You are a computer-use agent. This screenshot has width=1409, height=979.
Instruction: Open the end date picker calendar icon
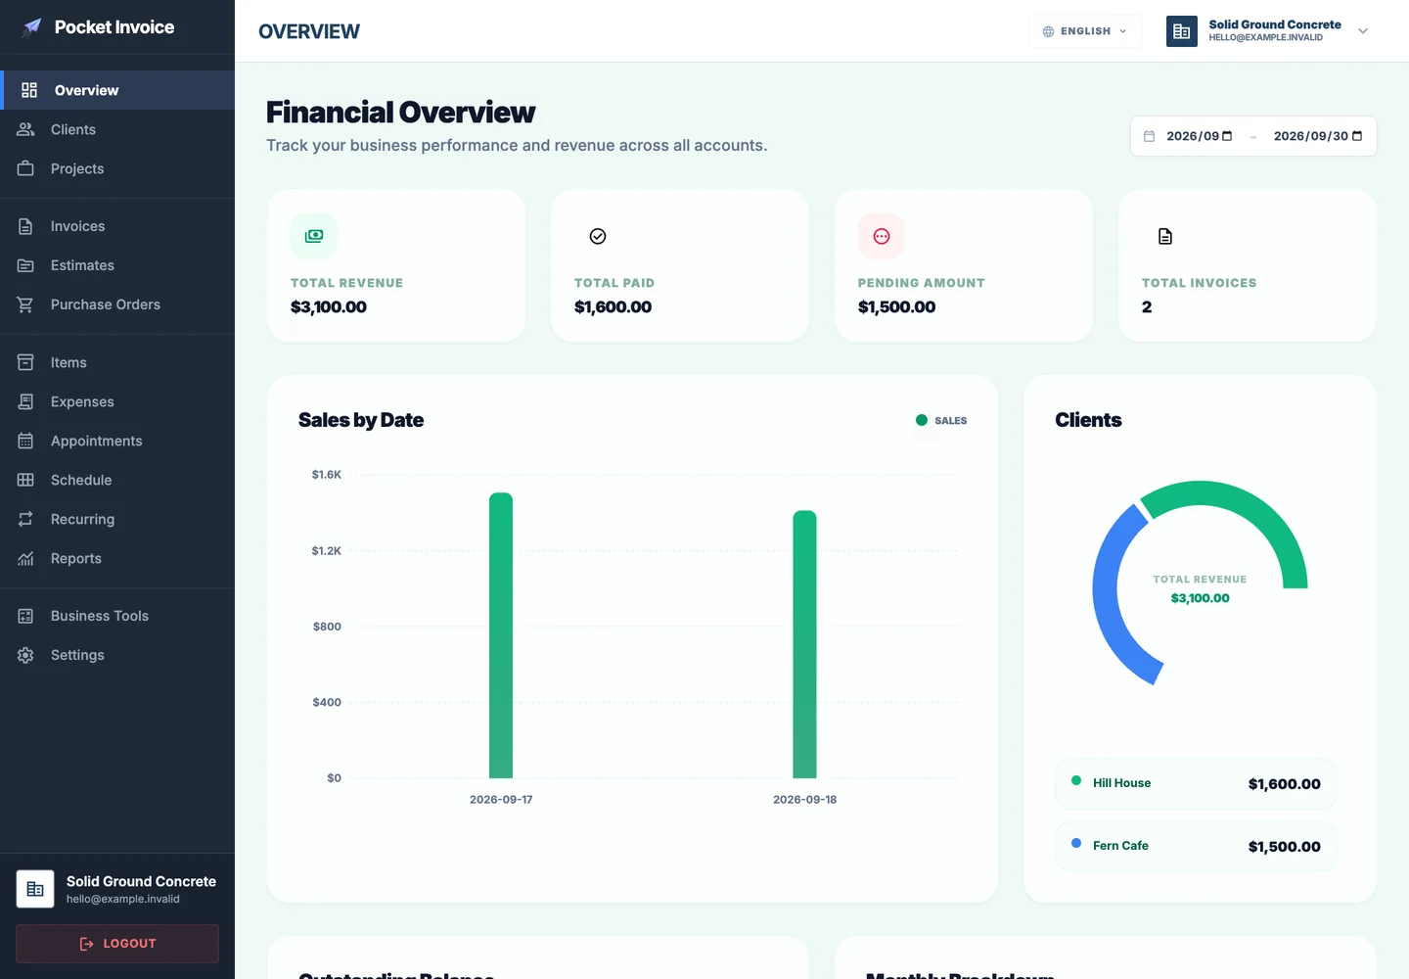point(1357,136)
